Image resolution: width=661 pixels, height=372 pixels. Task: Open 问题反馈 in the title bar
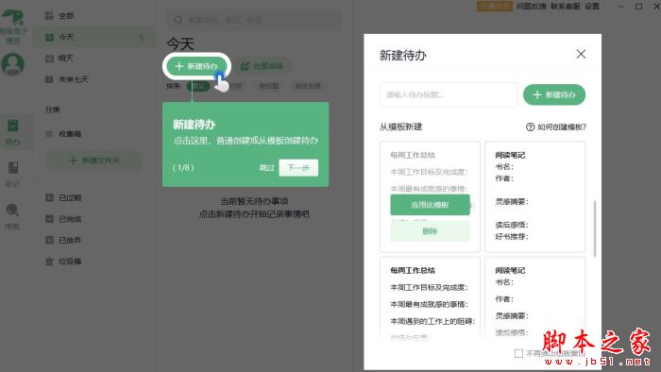[531, 6]
